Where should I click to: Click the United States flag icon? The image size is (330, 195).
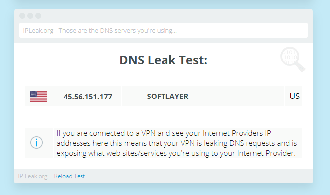pos(38,97)
